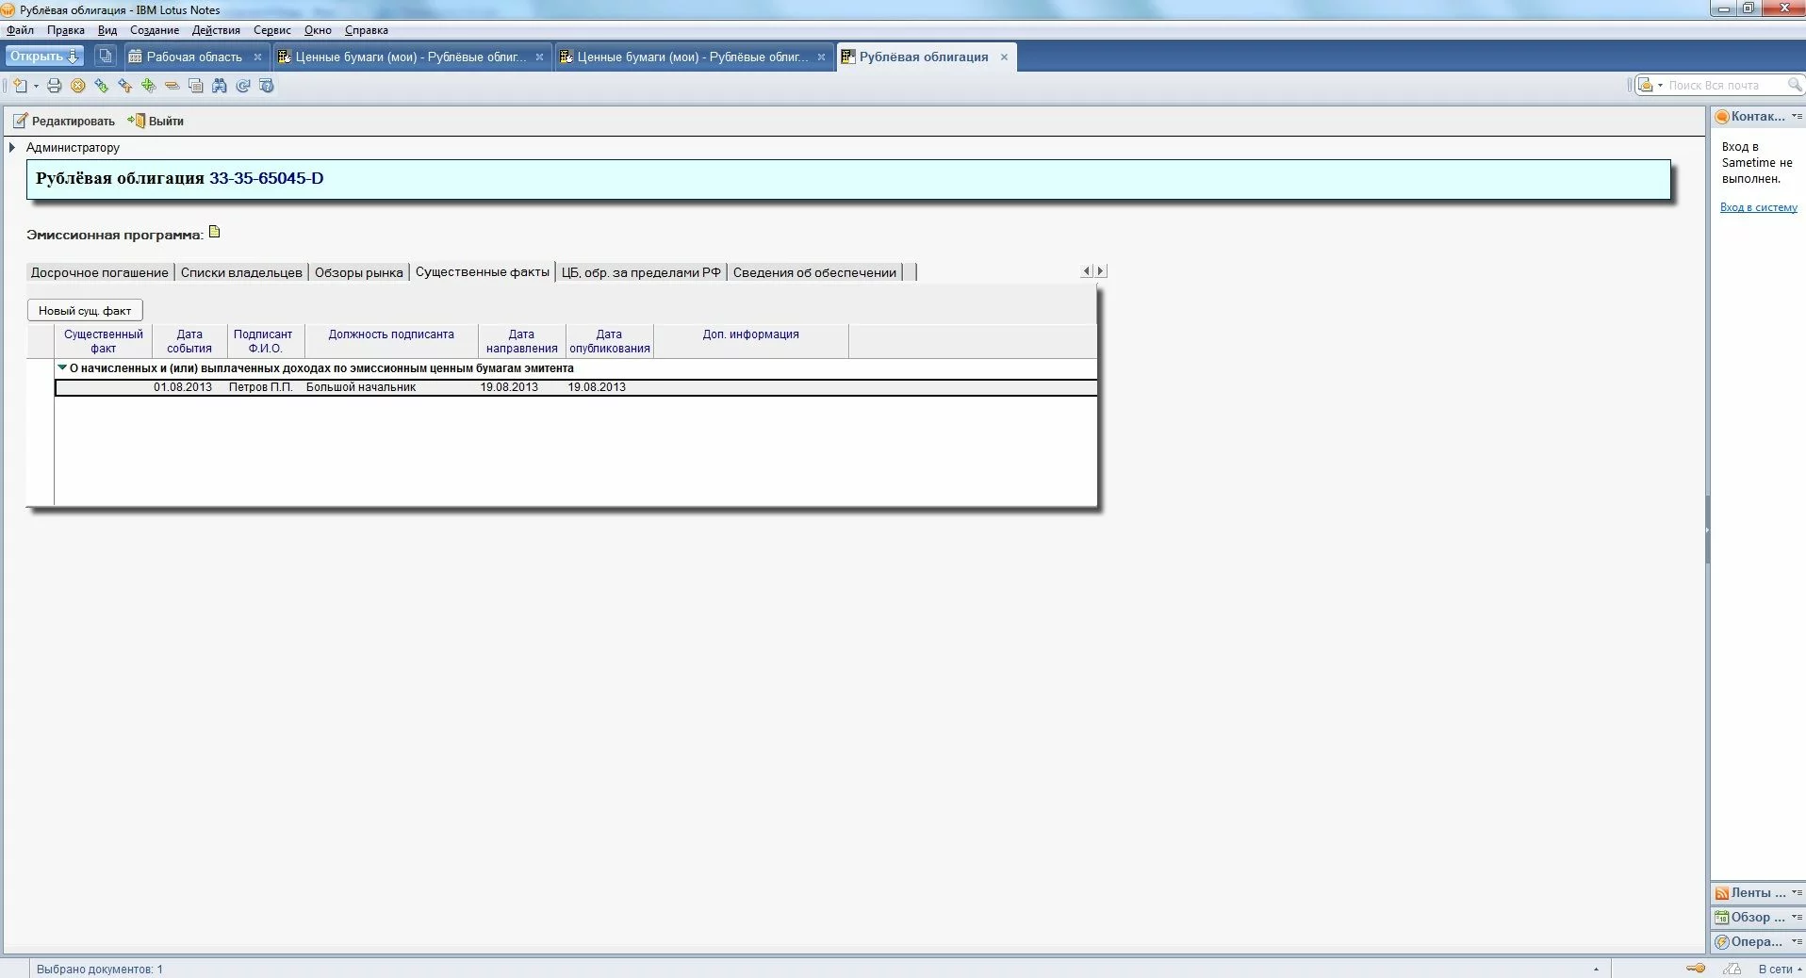Image resolution: width=1806 pixels, height=978 pixels.
Task: Click the note icon beside Эмиссионная программа
Action: coord(215,232)
